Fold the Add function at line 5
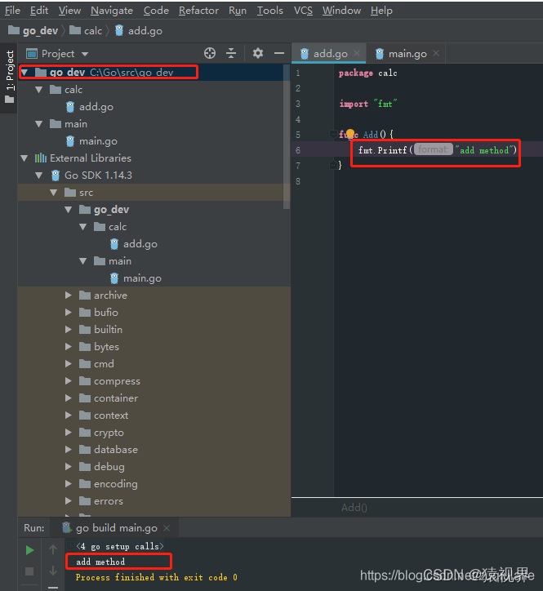 point(333,134)
